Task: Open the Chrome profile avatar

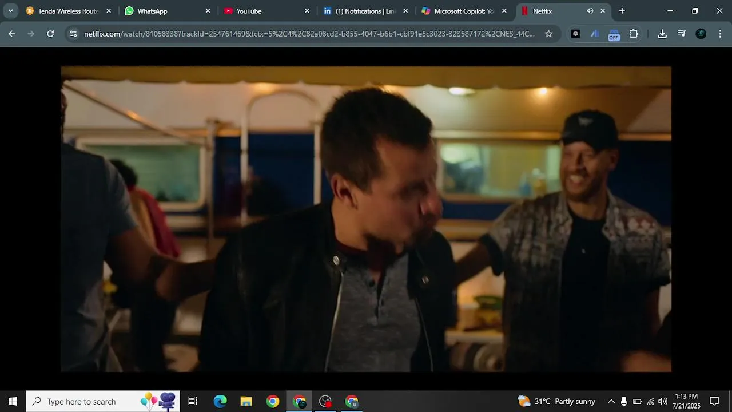Action: click(701, 34)
